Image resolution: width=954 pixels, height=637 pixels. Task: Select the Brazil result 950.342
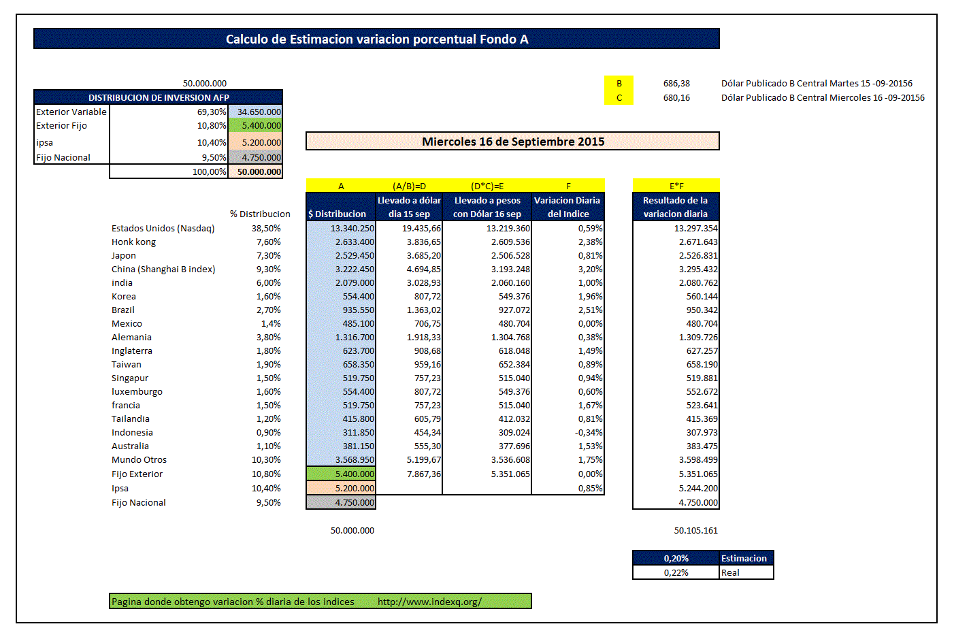click(702, 310)
